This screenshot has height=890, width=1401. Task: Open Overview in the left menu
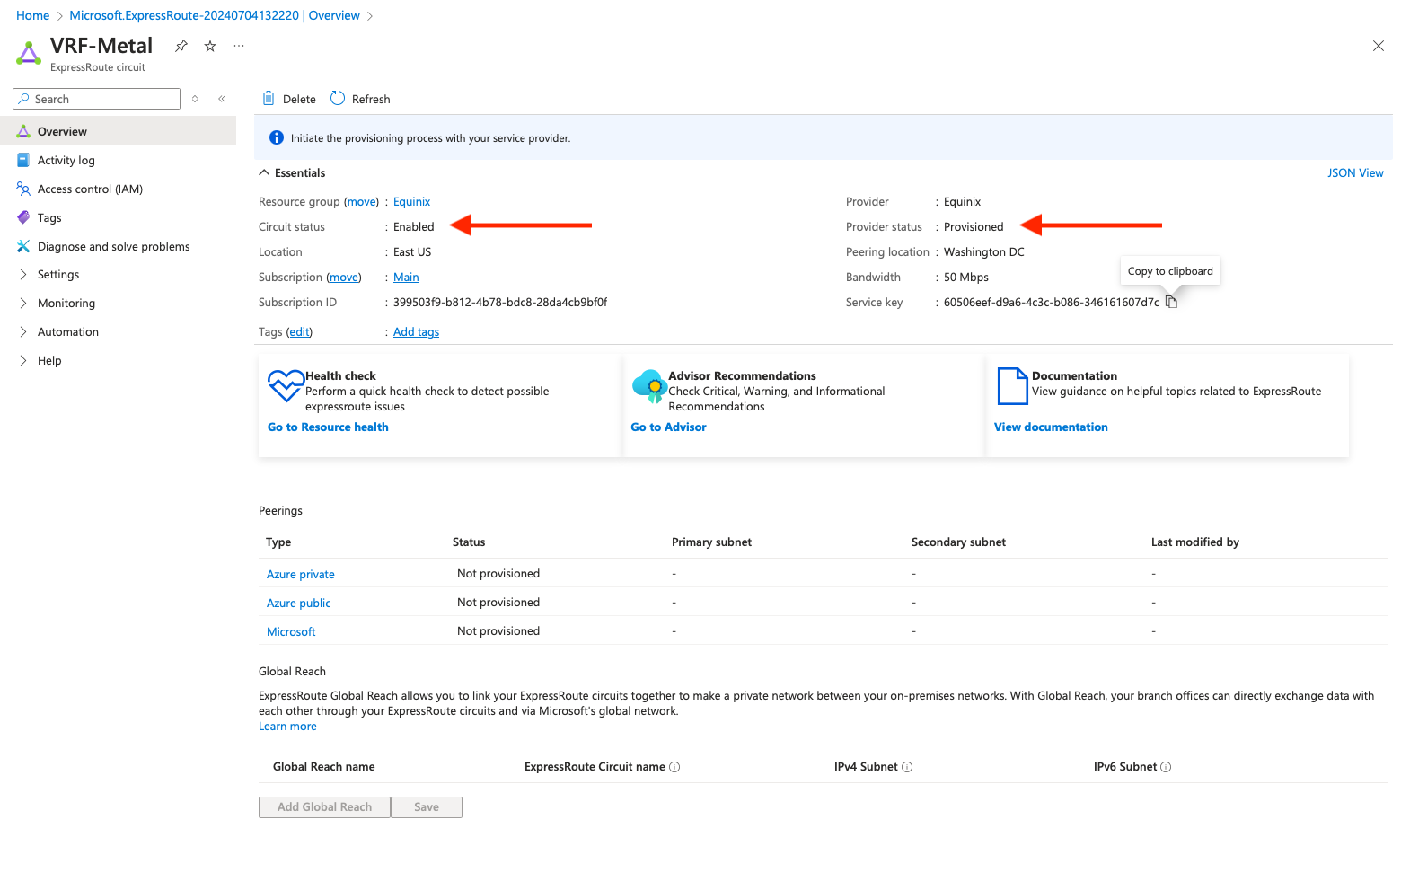pos(119,131)
